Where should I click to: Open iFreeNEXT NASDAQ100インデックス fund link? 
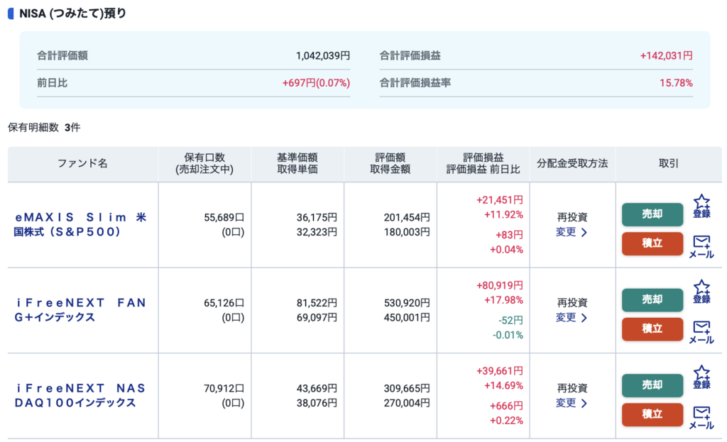point(82,395)
